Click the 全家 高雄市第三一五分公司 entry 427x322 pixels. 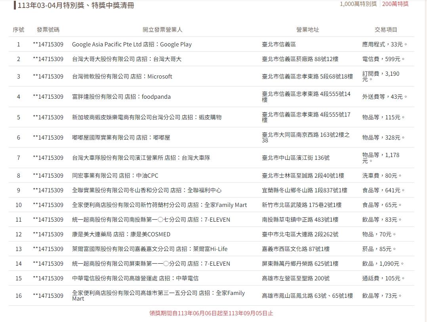coord(158,296)
